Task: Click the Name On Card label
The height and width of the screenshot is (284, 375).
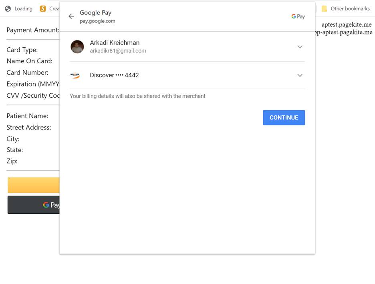Action: pos(29,61)
